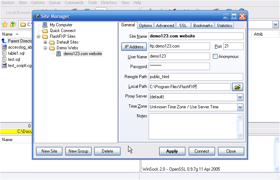280x180 pixels.
Task: Click the Port field showing 21
Action: click(233, 46)
